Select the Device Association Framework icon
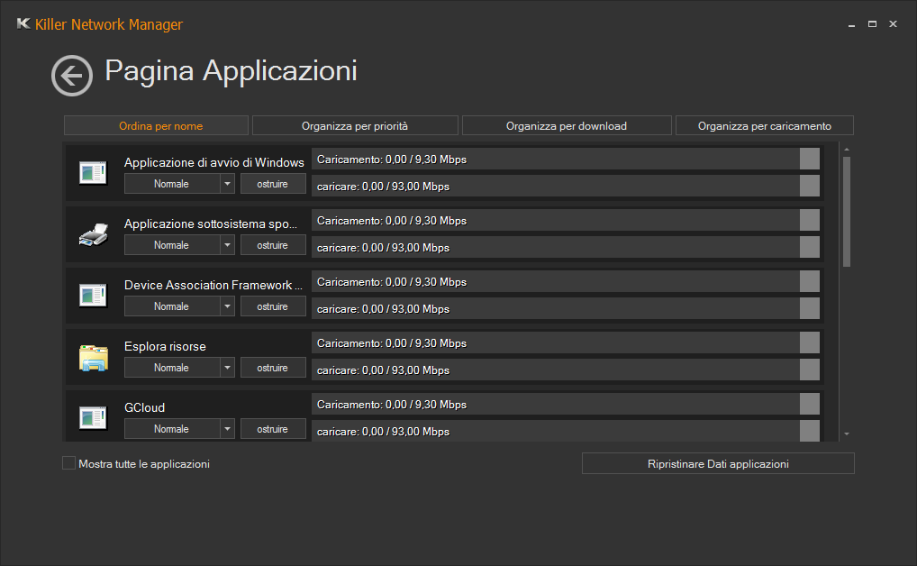Viewport: 917px width, 566px height. [x=93, y=295]
